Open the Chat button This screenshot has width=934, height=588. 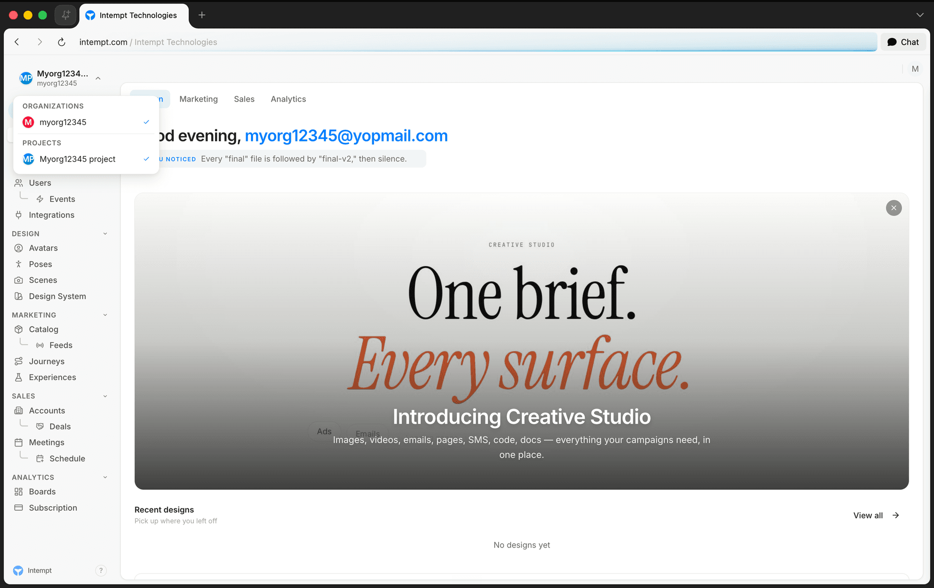(903, 42)
